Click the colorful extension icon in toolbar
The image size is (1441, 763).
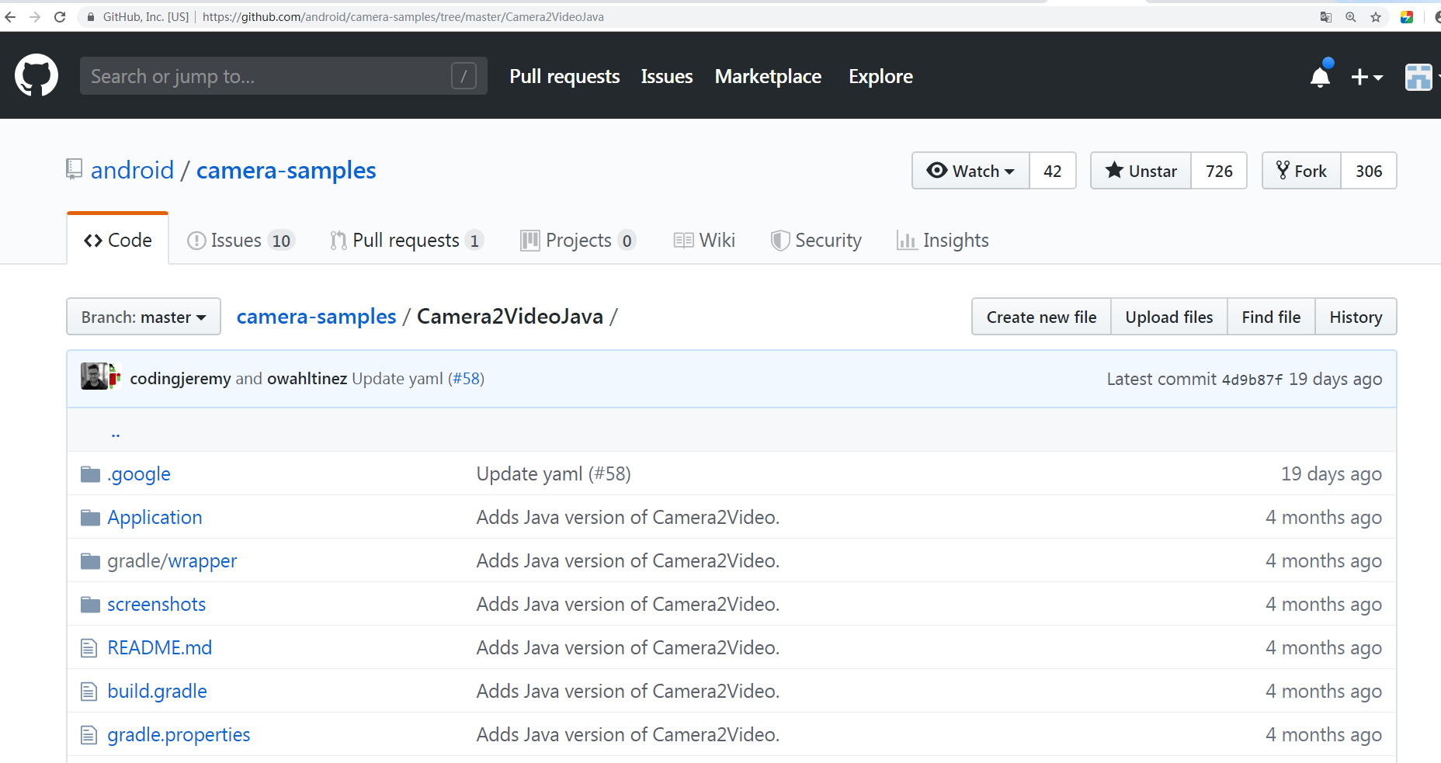tap(1407, 17)
